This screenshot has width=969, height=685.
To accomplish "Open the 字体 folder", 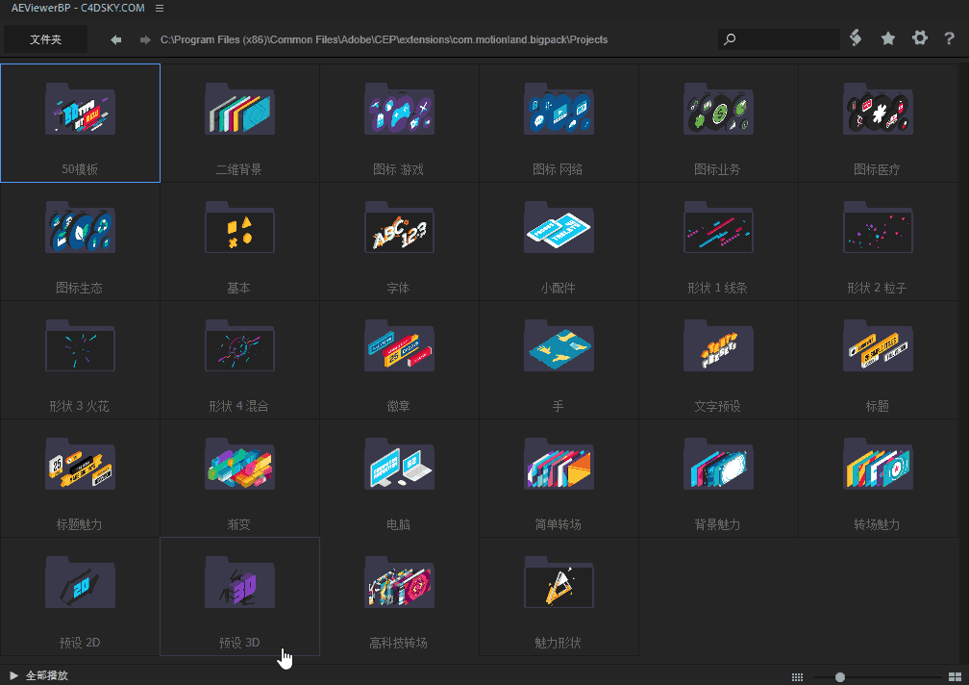I will click(x=399, y=241).
